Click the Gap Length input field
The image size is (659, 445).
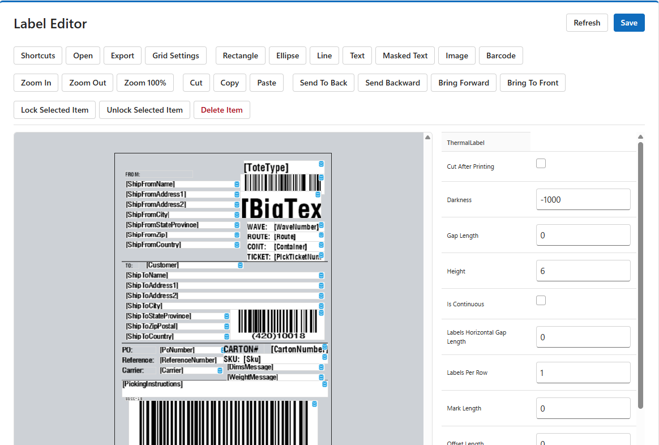click(583, 236)
